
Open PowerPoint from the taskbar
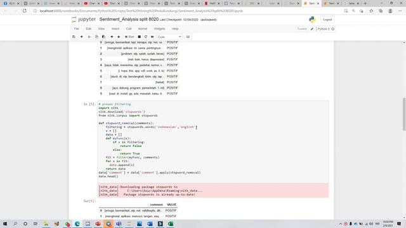(x=98, y=224)
